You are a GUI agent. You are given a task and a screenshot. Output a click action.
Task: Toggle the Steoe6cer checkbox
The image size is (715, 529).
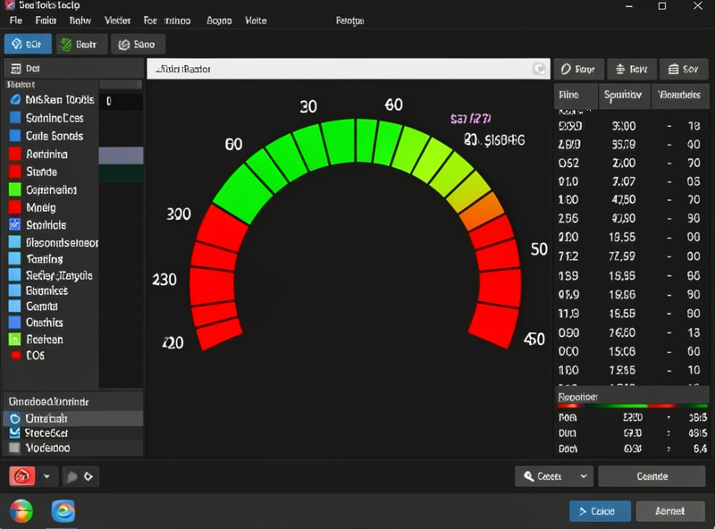point(15,432)
